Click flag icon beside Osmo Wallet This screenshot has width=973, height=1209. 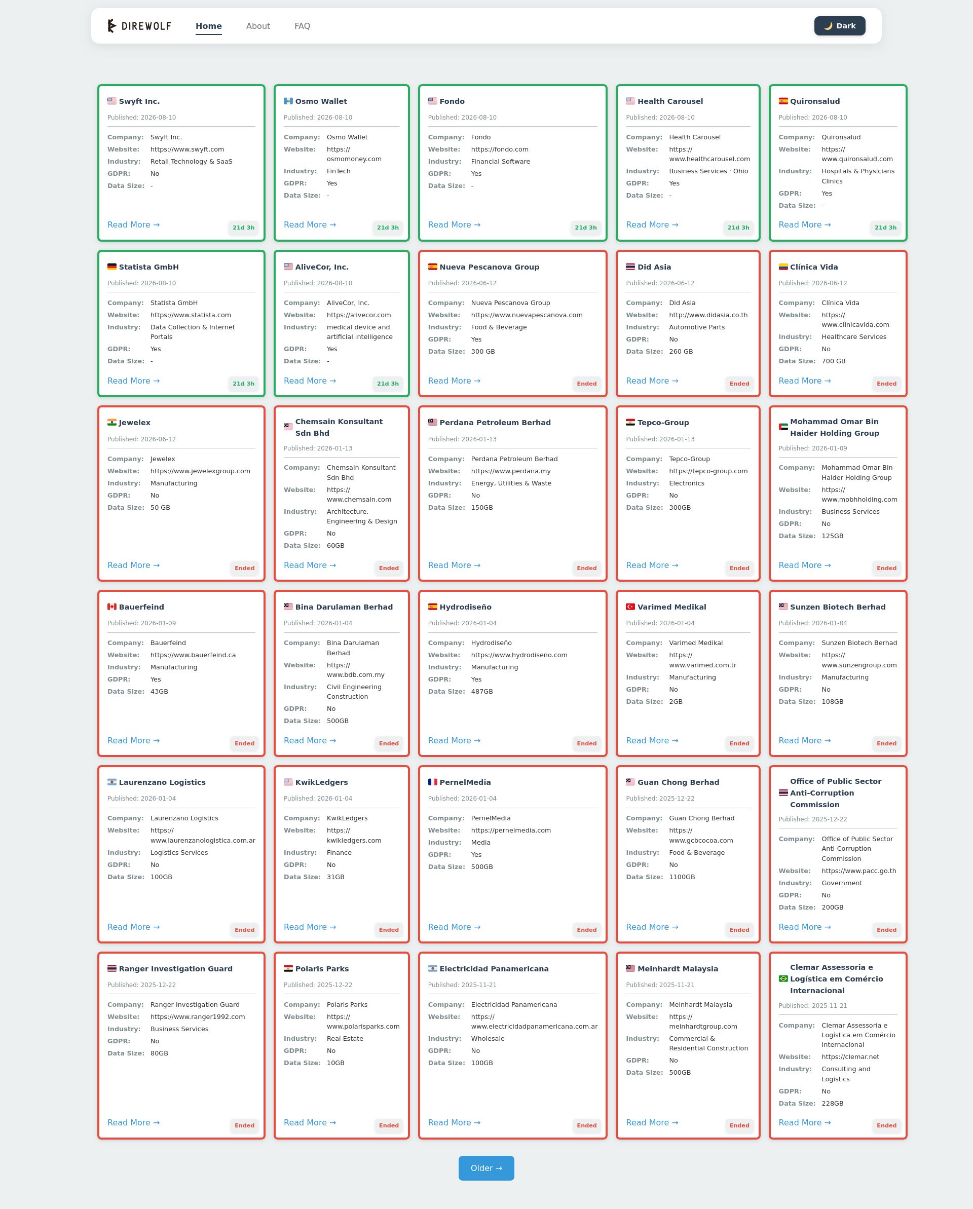click(x=288, y=101)
